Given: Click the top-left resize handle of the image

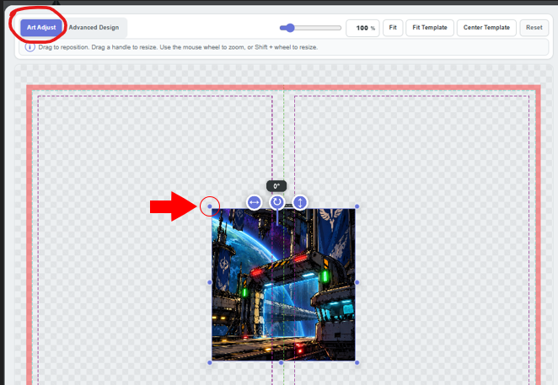Looking at the screenshot, I should pyautogui.click(x=210, y=206).
